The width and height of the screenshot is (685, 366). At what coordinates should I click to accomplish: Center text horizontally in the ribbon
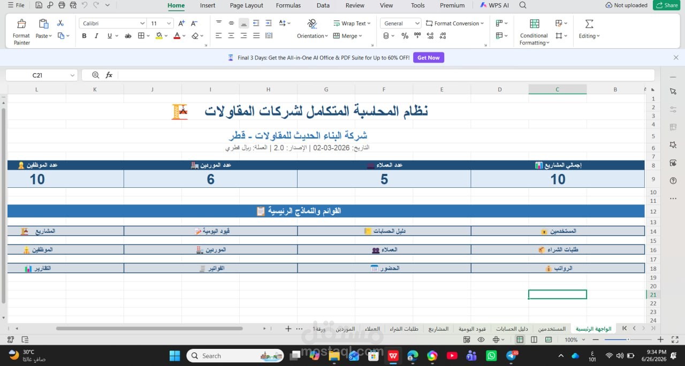pyautogui.click(x=231, y=36)
